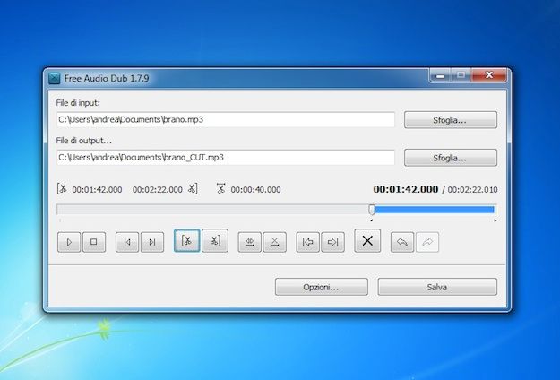Go to previous marker with left arrow button
The height and width of the screenshot is (380, 560).
tap(308, 242)
